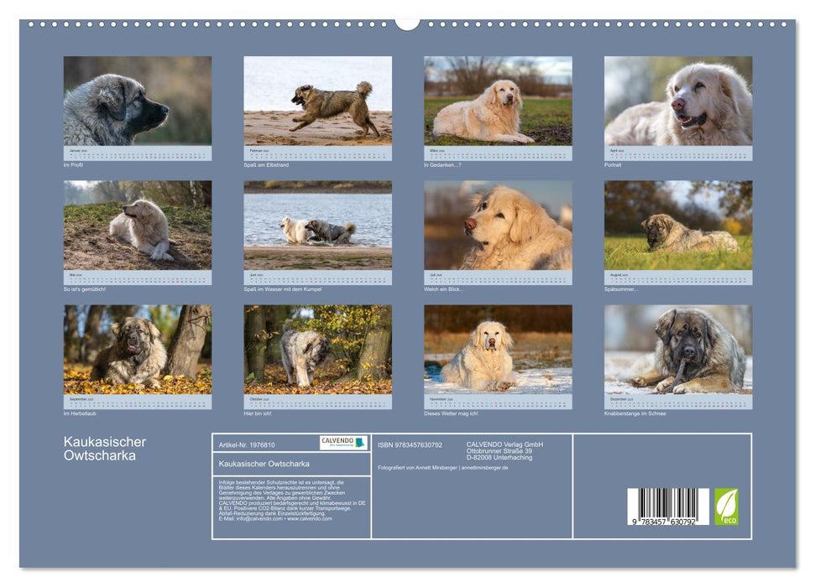Click the info@calvendo.com email address
The height and width of the screenshot is (587, 815).
click(x=260, y=520)
